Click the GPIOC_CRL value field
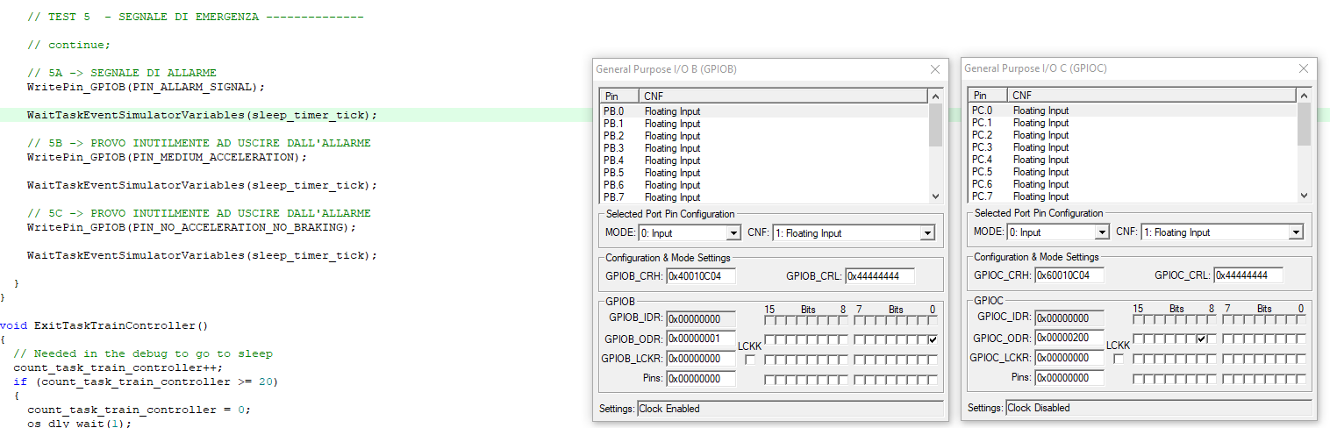The image size is (1330, 428). (x=1248, y=275)
